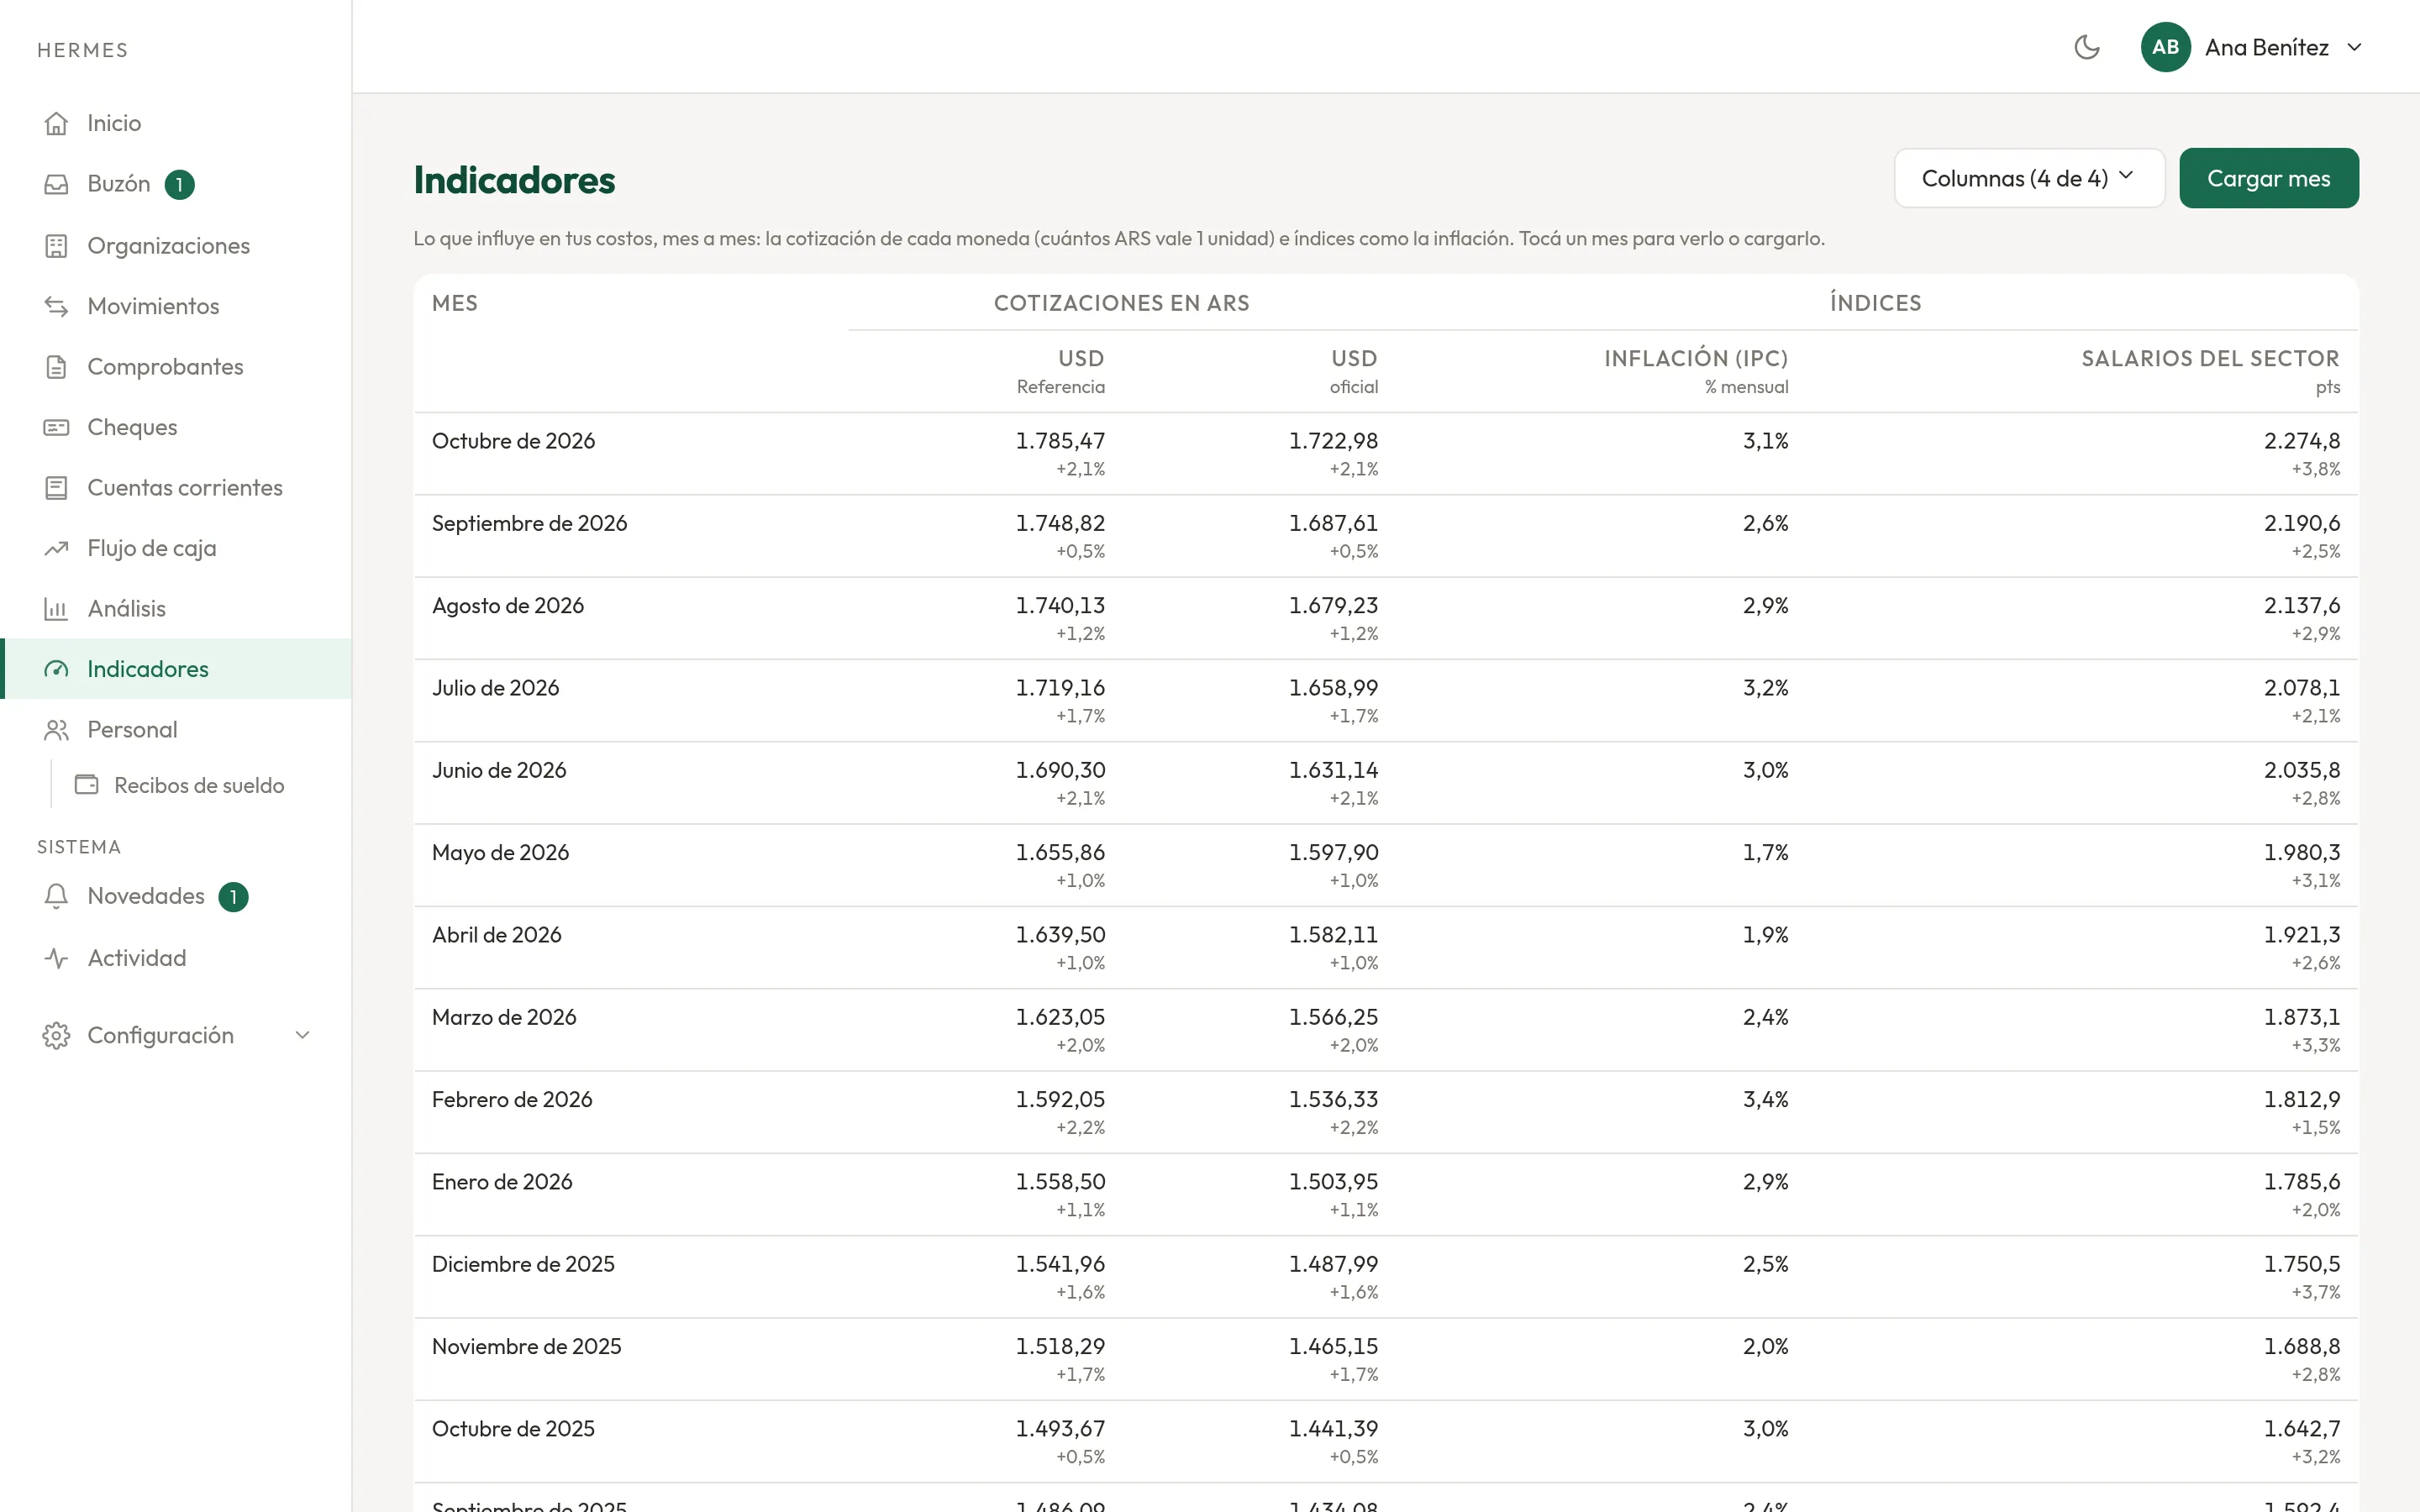Select the Diciembre de 2025 row

[x=1386, y=1277]
